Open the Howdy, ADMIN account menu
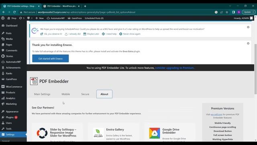Image resolution: width=257 pixels, height=145 pixels. 243,18
